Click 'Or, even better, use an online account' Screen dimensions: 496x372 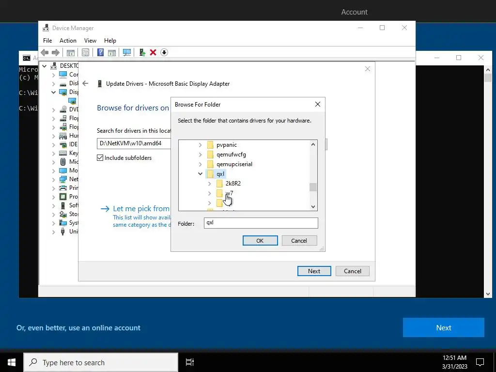78,328
